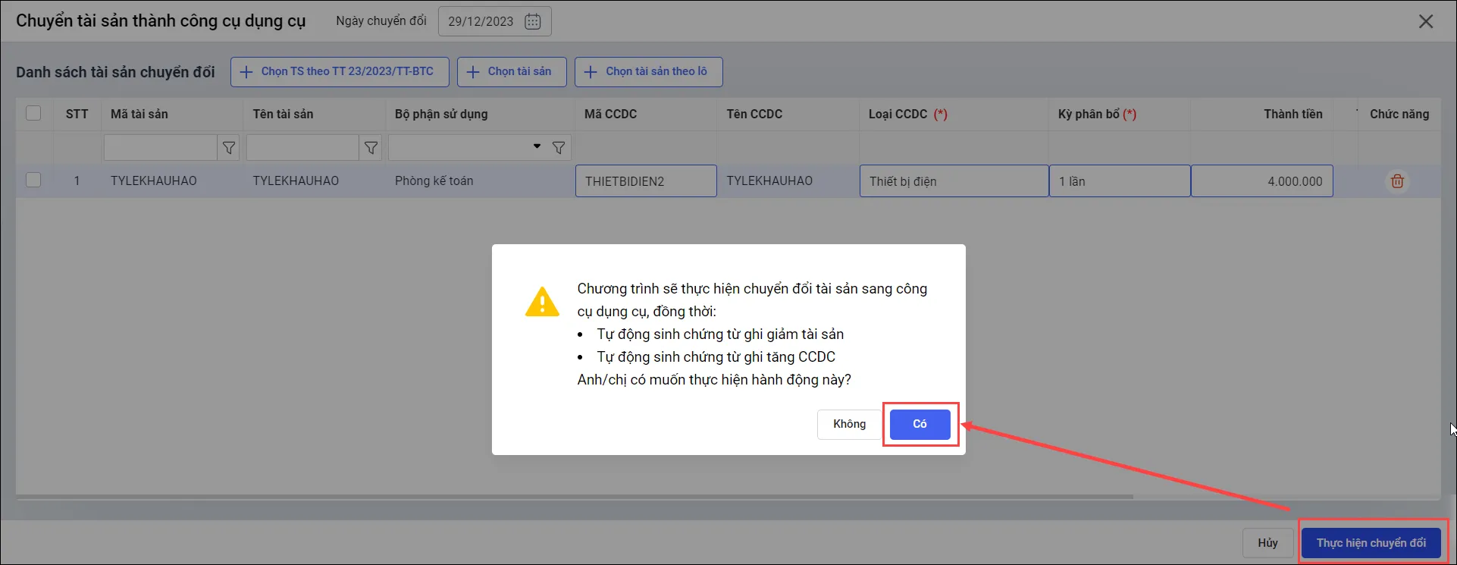Click TYLEKHAUHAO in Mã tài sản column
The height and width of the screenshot is (565, 1457).
(154, 181)
